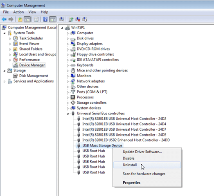Collapse the System Tools tree node
The image size is (214, 196).
point(5,33)
